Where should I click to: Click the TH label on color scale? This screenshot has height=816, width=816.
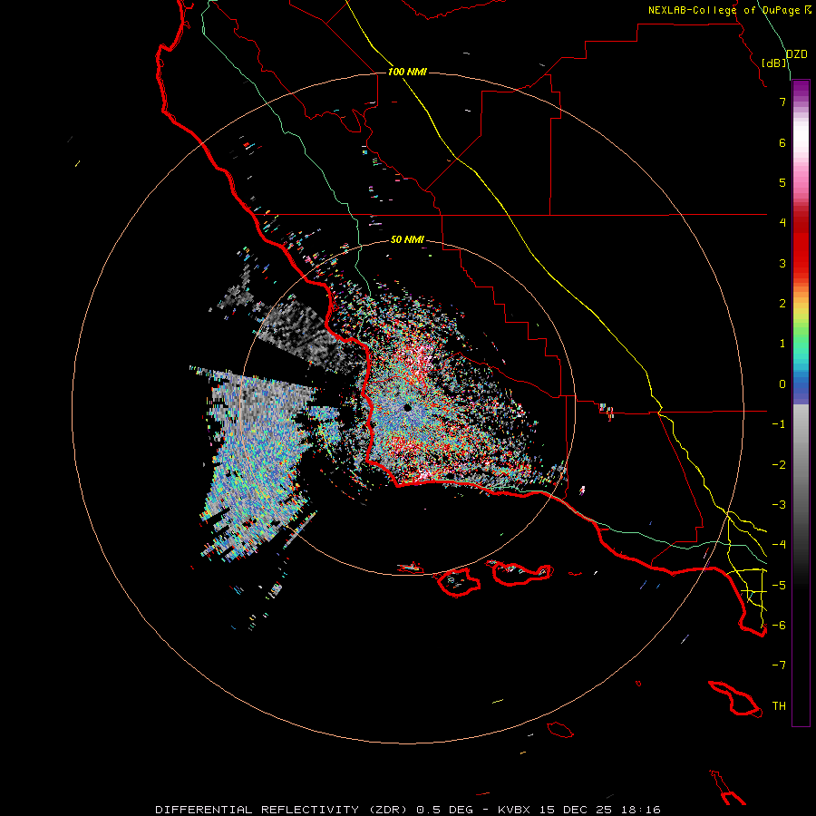[779, 706]
